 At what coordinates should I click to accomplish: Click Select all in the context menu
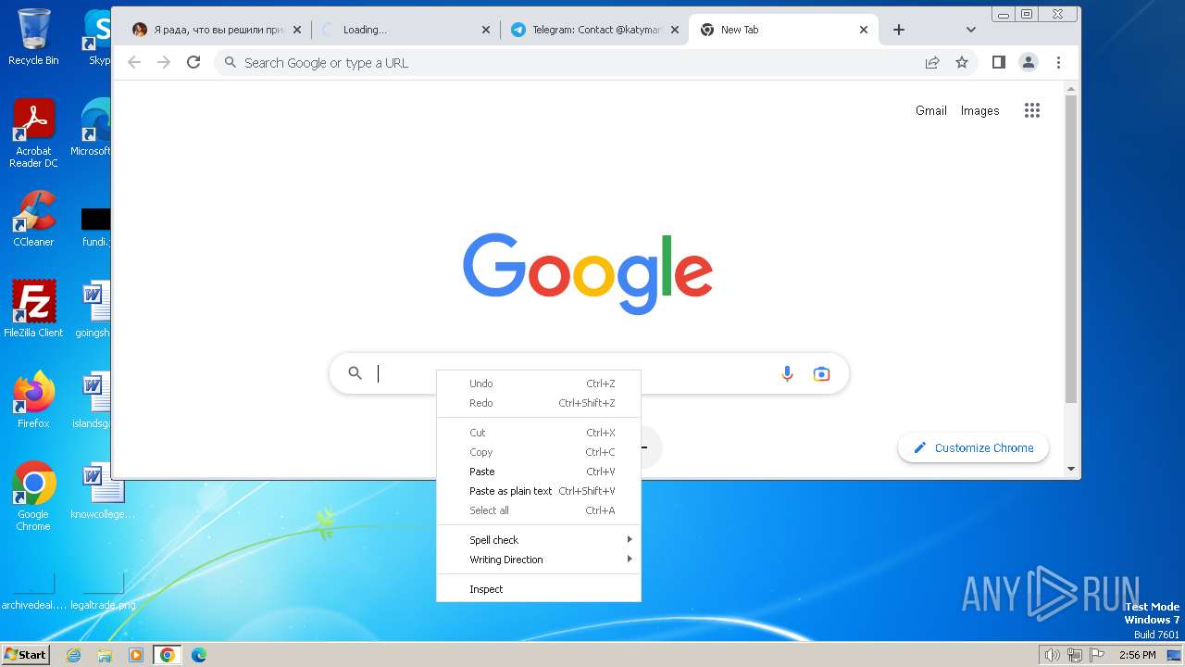coord(539,510)
